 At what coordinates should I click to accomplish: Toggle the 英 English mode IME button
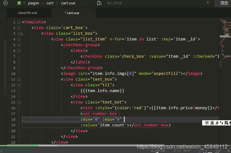pos(212,123)
